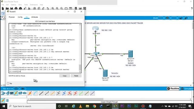Image resolution: width=194 pixels, height=109 pixels.
Task: Open Chrome from the taskbar
Action: tap(94, 106)
